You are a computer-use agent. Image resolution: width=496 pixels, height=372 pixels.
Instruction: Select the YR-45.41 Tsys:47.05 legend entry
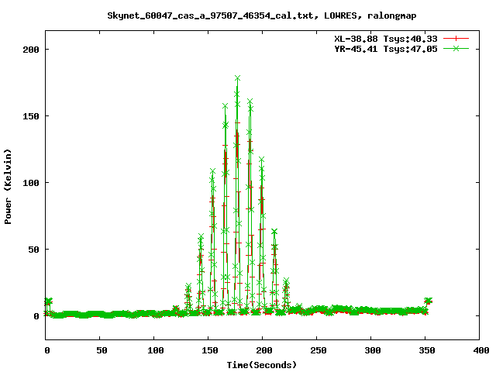pyautogui.click(x=386, y=49)
